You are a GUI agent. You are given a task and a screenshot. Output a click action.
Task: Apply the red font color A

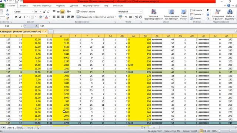(46, 17)
